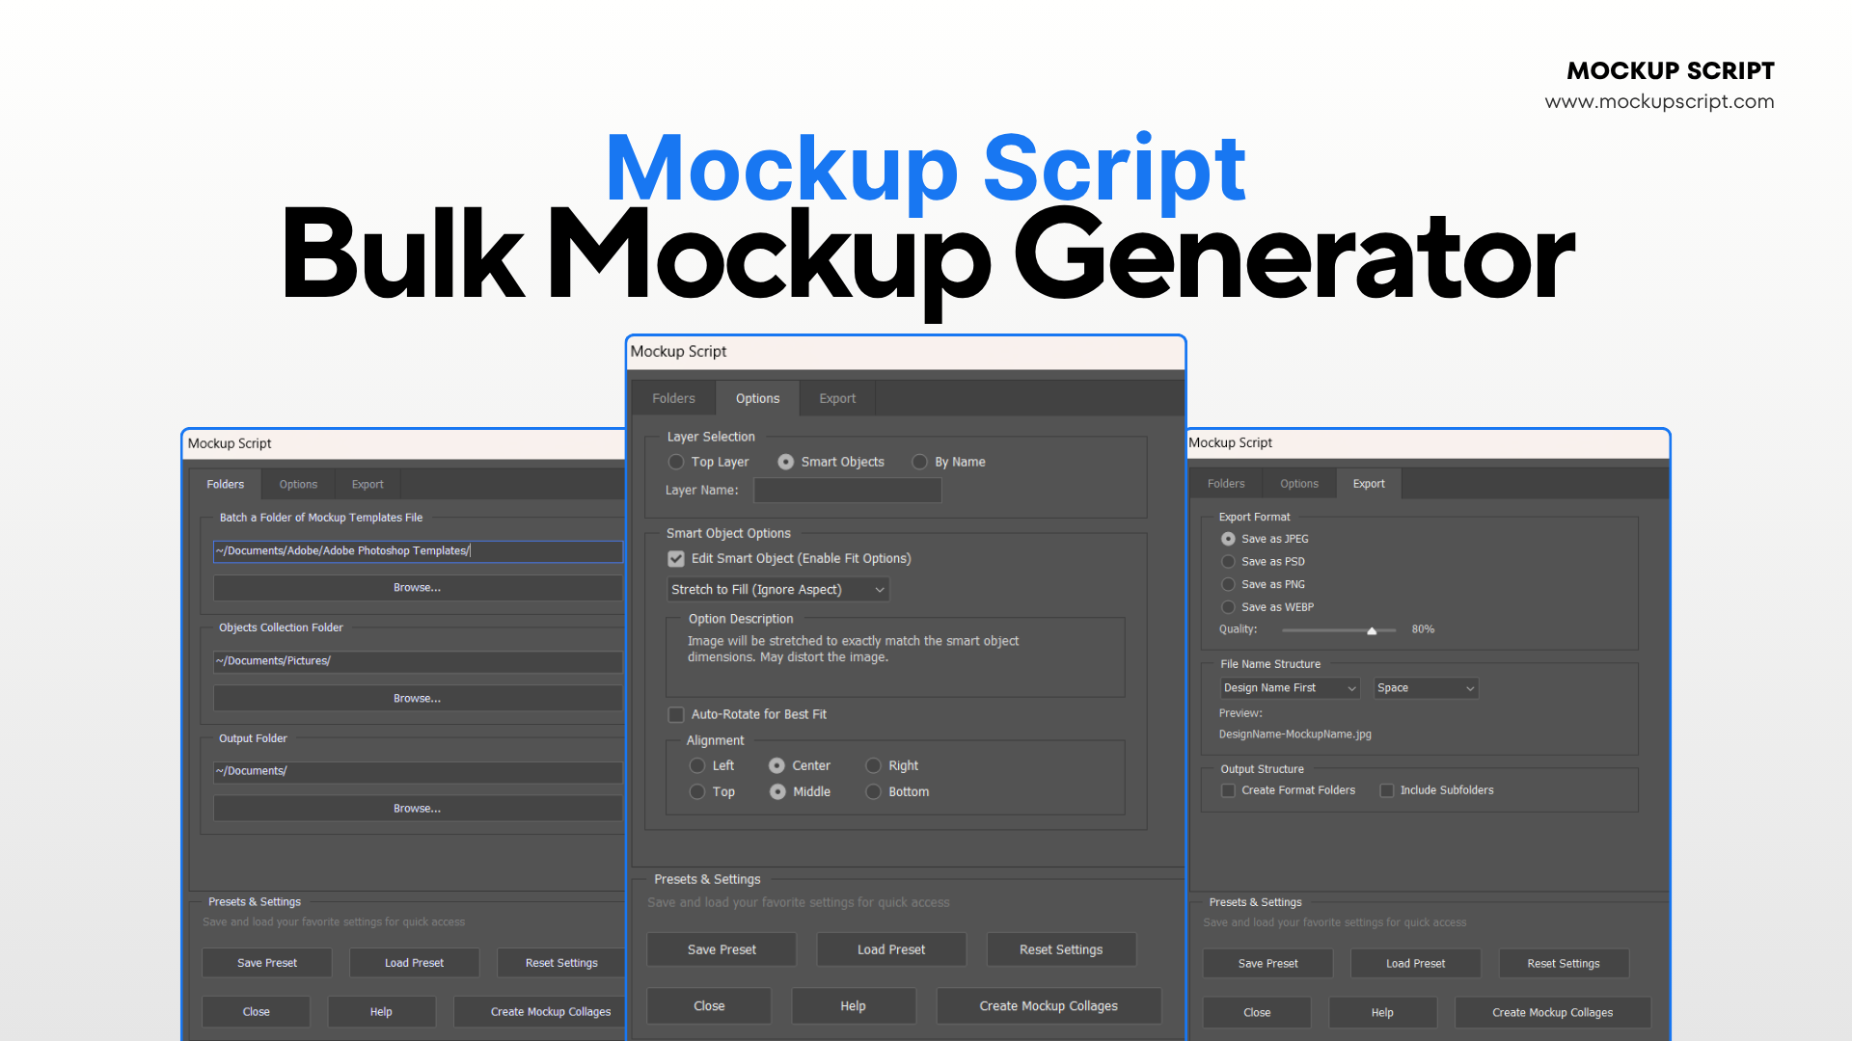Click Browse under Output Folder
This screenshot has height=1041, width=1852.
point(416,808)
